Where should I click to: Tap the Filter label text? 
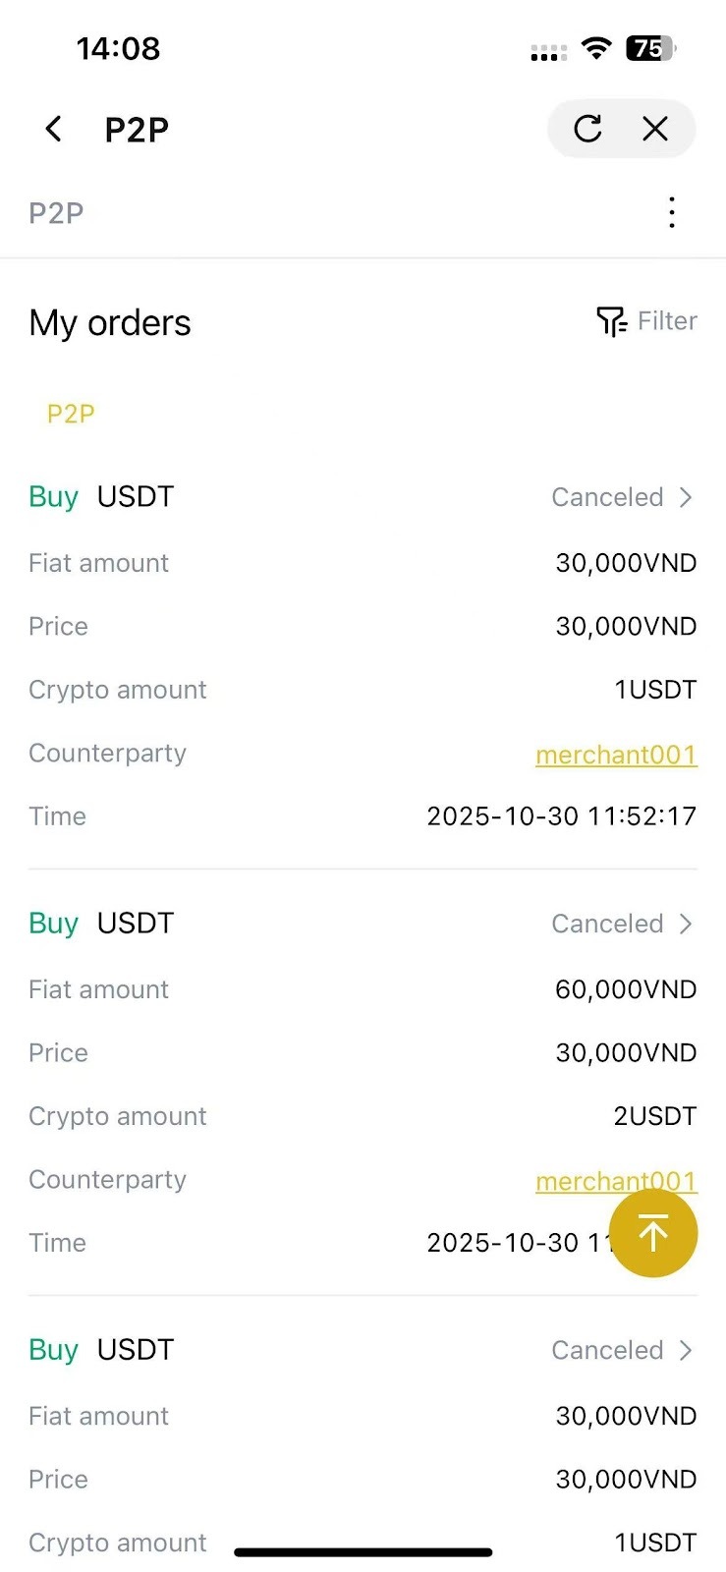point(667,321)
